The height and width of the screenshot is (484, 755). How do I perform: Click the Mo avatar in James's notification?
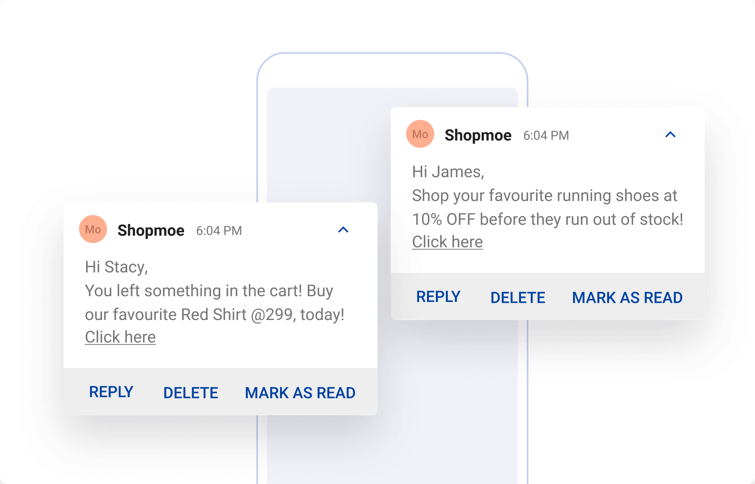420,134
